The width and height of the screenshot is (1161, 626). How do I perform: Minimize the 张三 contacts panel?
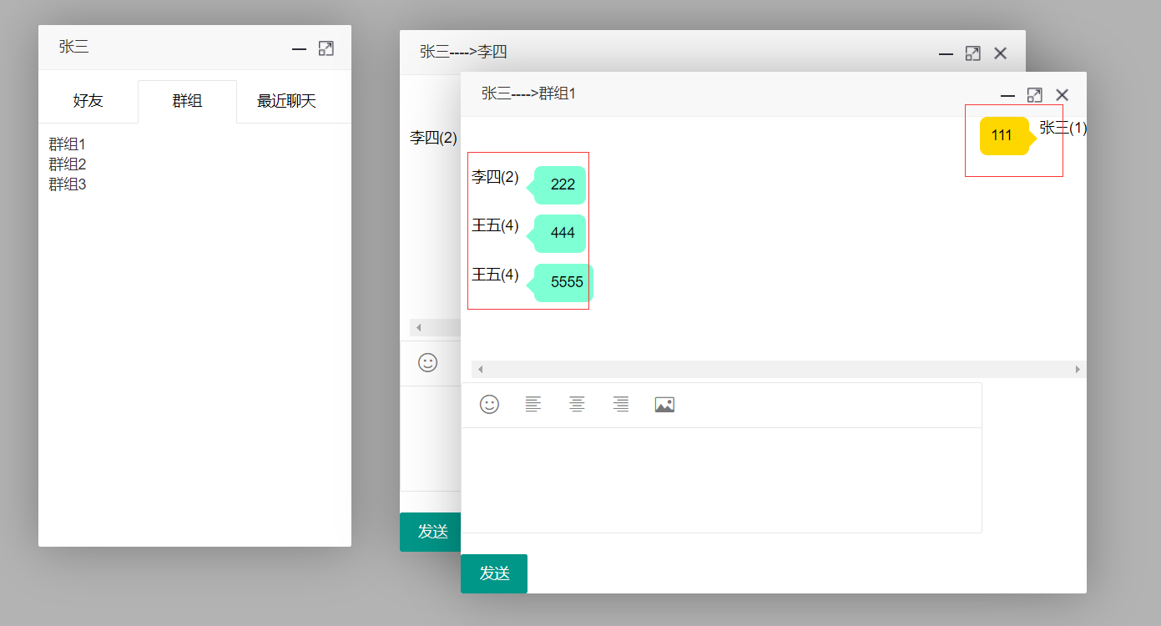(x=299, y=49)
